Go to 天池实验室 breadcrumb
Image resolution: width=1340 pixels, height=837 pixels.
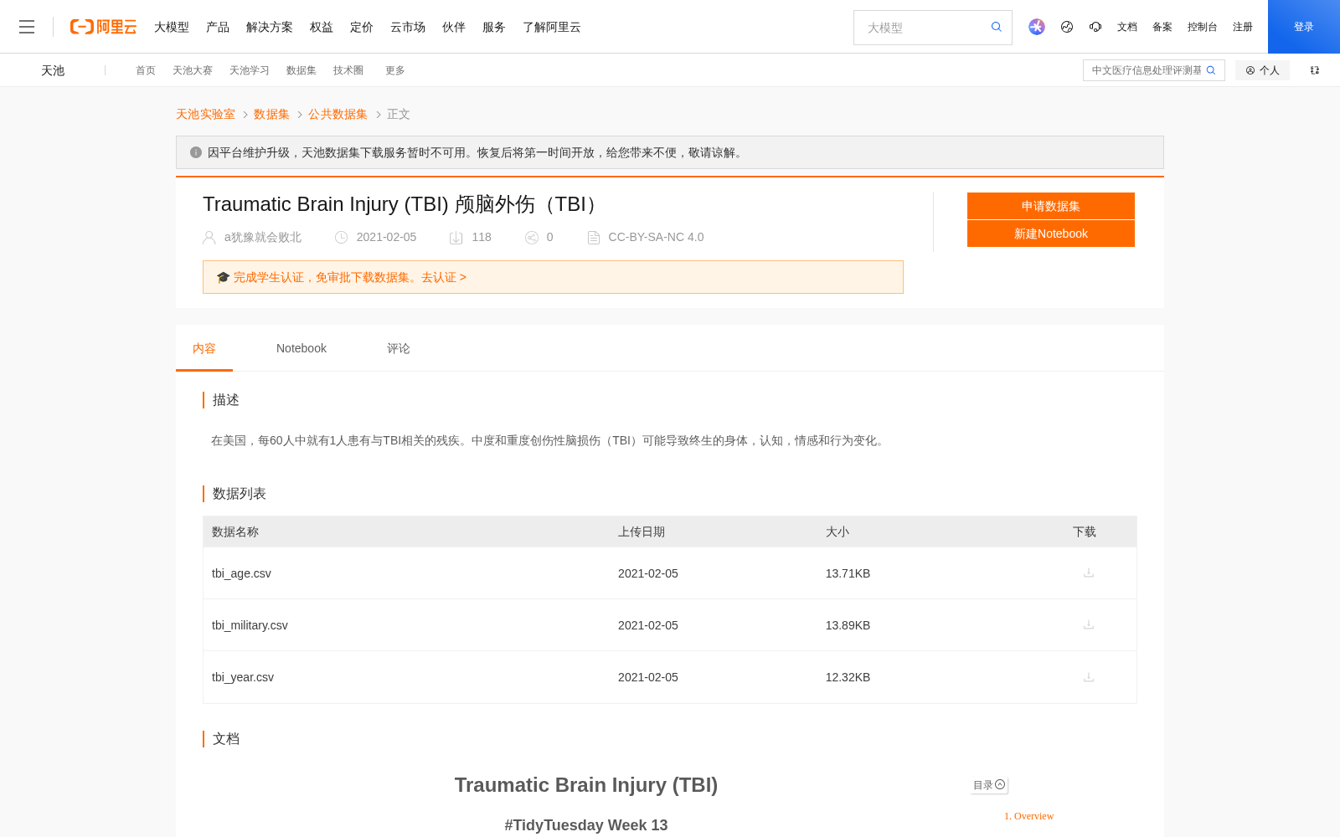(205, 114)
